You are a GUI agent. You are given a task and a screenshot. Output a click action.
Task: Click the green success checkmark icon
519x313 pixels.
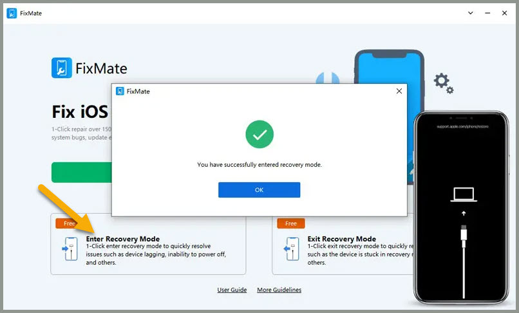tap(259, 134)
